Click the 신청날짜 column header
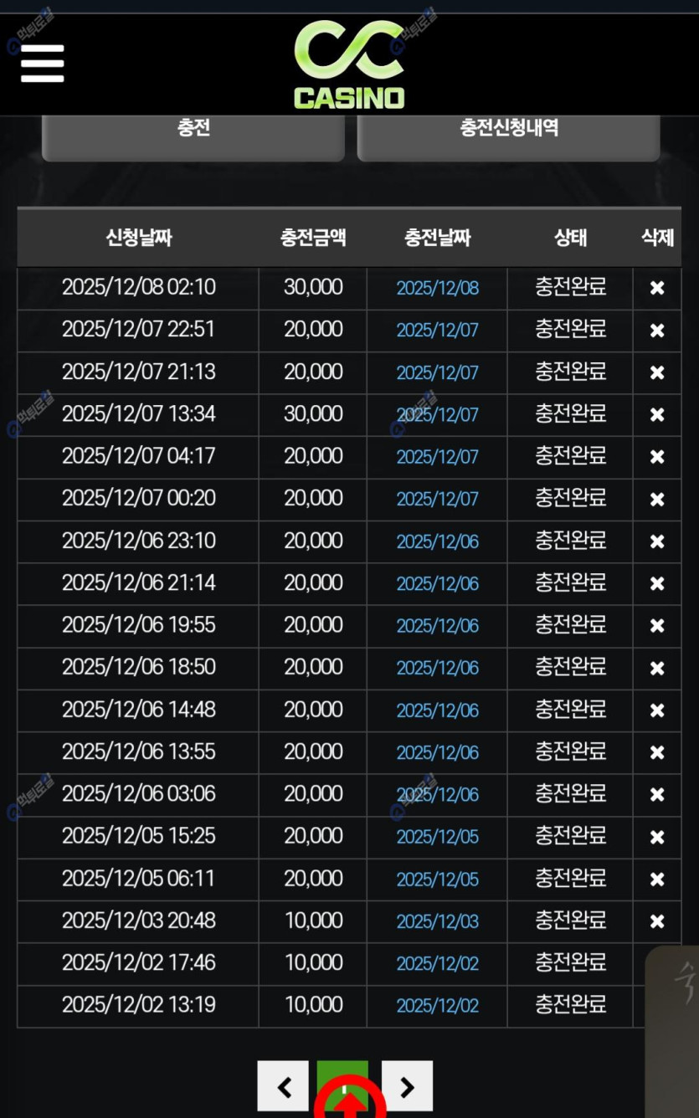 pyautogui.click(x=139, y=238)
